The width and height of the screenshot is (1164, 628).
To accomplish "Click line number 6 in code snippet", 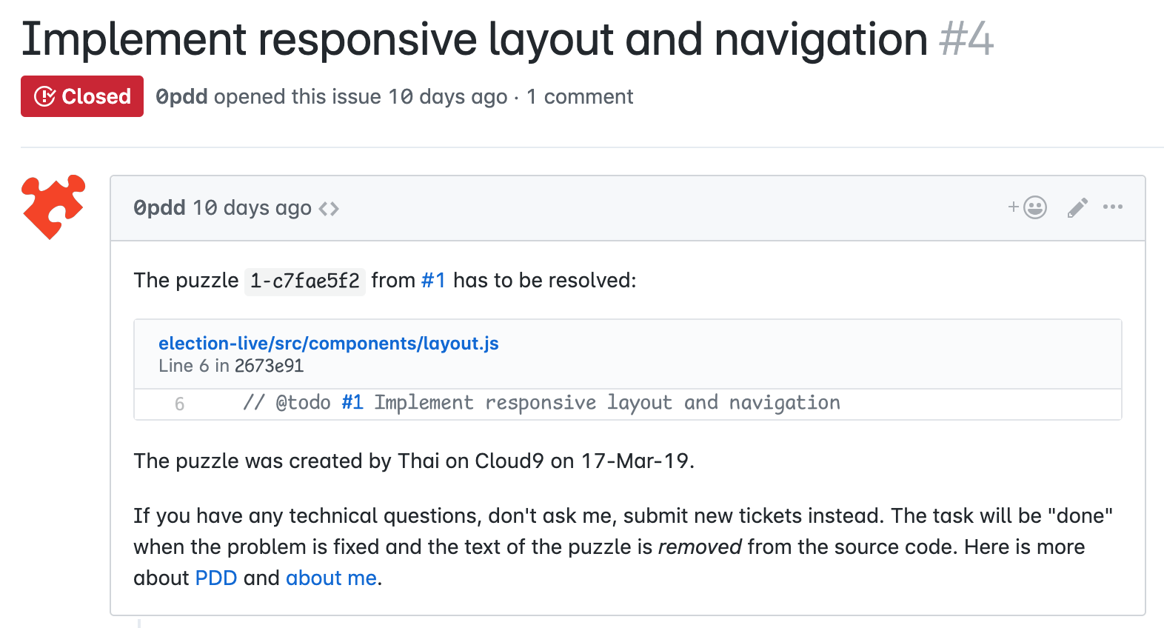I will tap(179, 404).
